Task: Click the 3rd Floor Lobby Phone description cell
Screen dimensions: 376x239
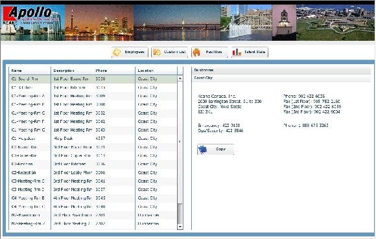Action: tap(73, 173)
